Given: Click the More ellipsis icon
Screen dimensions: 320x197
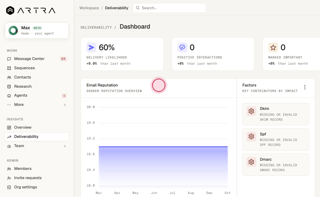Looking at the screenshot, I should (x=9, y=105).
